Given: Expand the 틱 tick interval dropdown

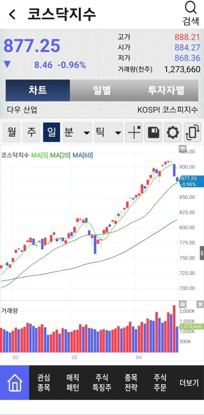Looking at the screenshot, I should pos(109,132).
